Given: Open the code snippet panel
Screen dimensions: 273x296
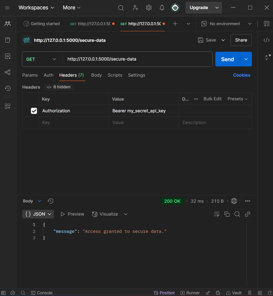Looking at the screenshot, I should click(x=266, y=40).
